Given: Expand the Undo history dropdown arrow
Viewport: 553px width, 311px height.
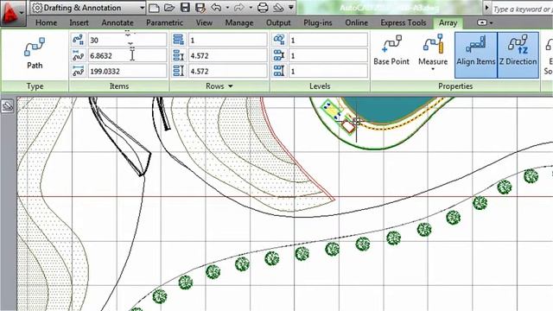Looking at the screenshot, I should (x=227, y=8).
